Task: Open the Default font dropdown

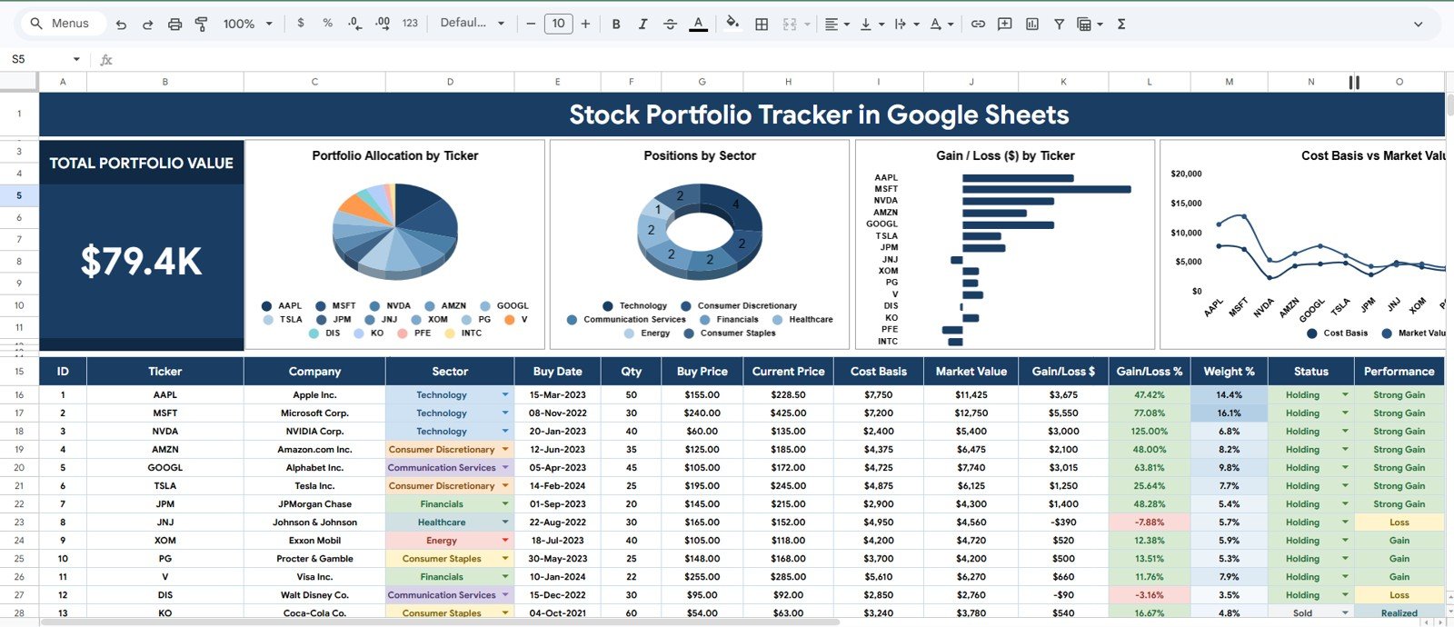Action: coord(472,24)
